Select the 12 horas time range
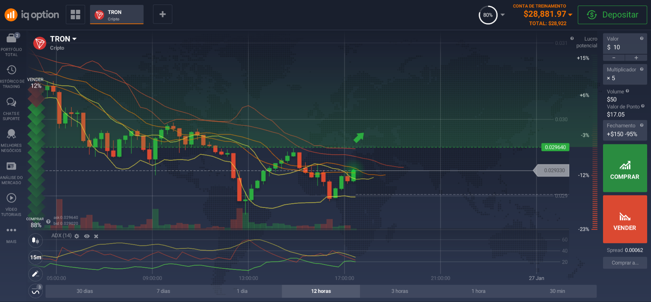The width and height of the screenshot is (651, 302). [x=321, y=291]
